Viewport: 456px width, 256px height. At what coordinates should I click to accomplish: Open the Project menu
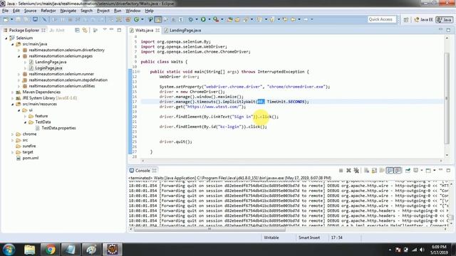pos(103,11)
